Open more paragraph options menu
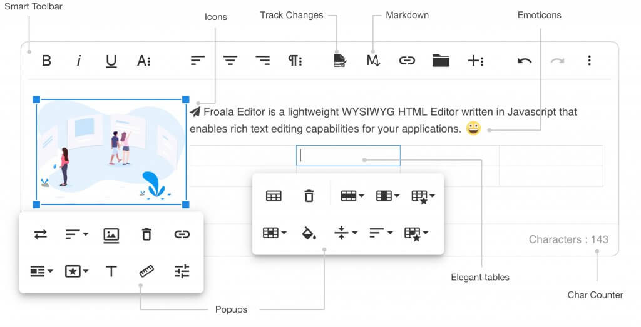Image resolution: width=641 pixels, height=327 pixels. 295,61
